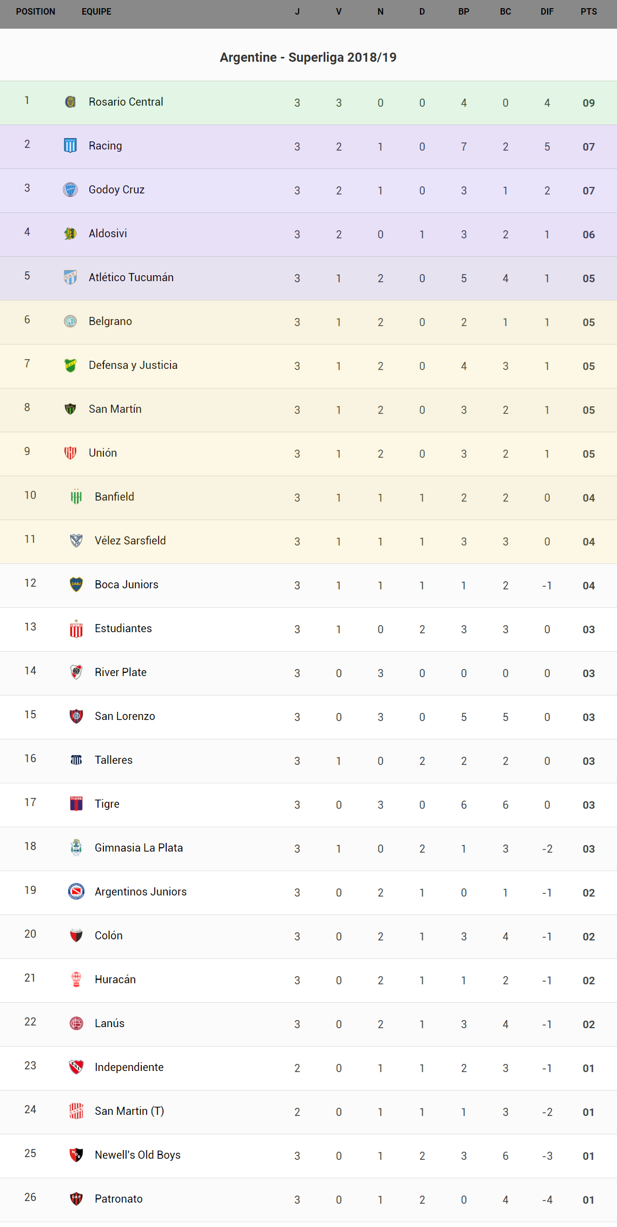The width and height of the screenshot is (617, 1227).
Task: Click the Independiente crest icon
Action: point(76,1067)
